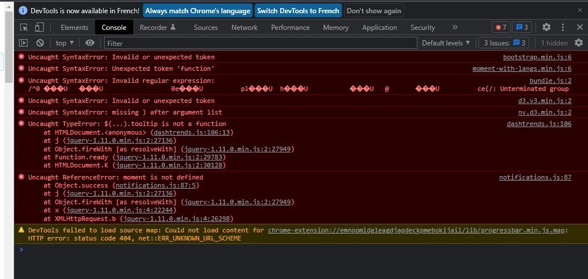This screenshot has width=588, height=279.
Task: Activate the inspect element picker icon
Action: coord(24,27)
